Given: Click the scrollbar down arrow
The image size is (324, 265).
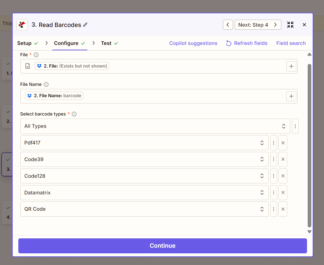Looking at the screenshot, I should pyautogui.click(x=309, y=232).
